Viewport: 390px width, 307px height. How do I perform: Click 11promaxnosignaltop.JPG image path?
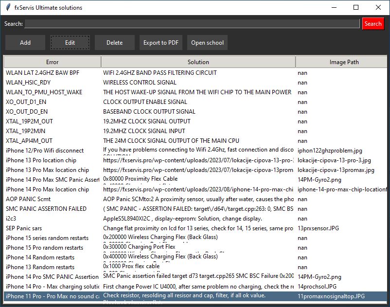point(331,296)
